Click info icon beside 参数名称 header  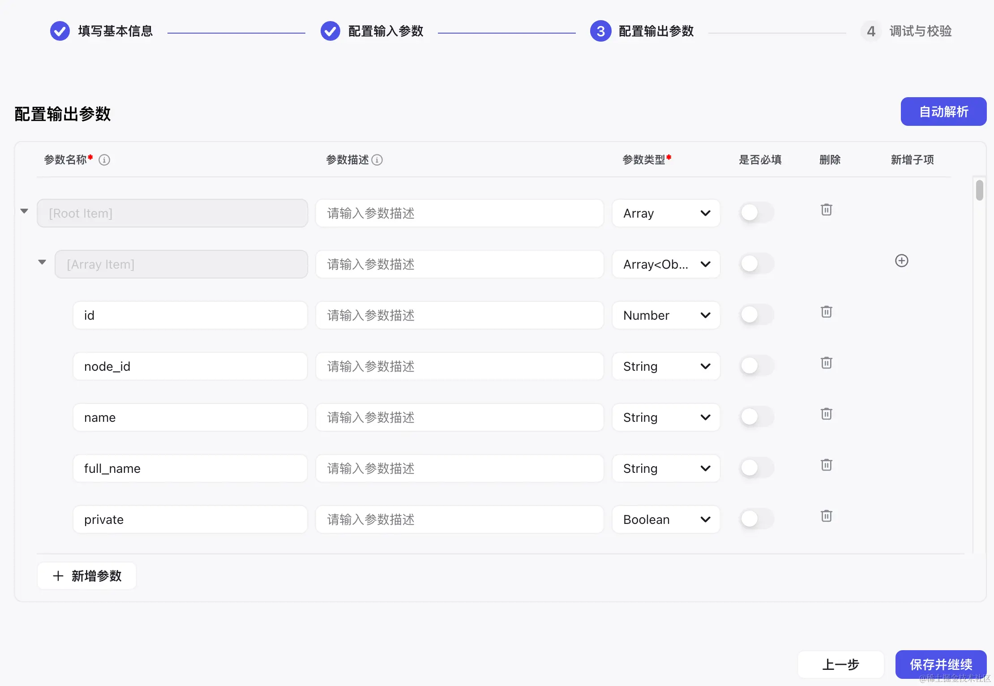(104, 160)
